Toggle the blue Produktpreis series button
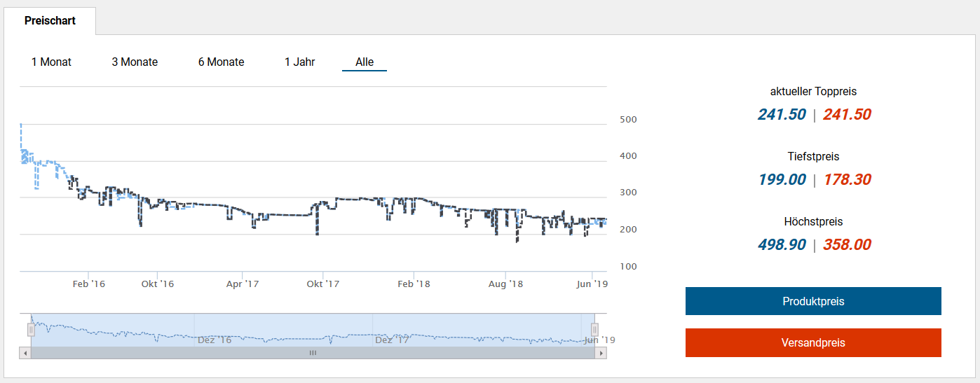 click(x=813, y=301)
